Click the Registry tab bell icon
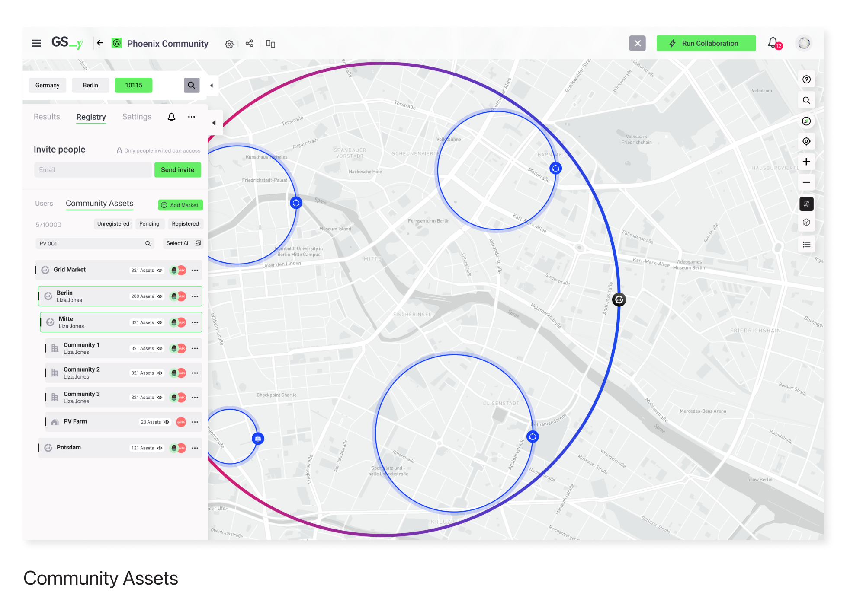The height and width of the screenshot is (605, 847). 172,117
